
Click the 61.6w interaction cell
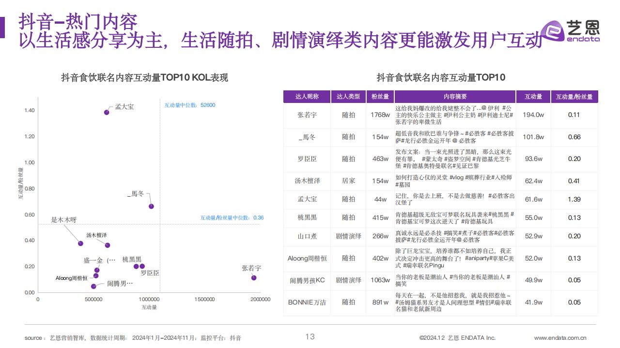tap(533, 199)
